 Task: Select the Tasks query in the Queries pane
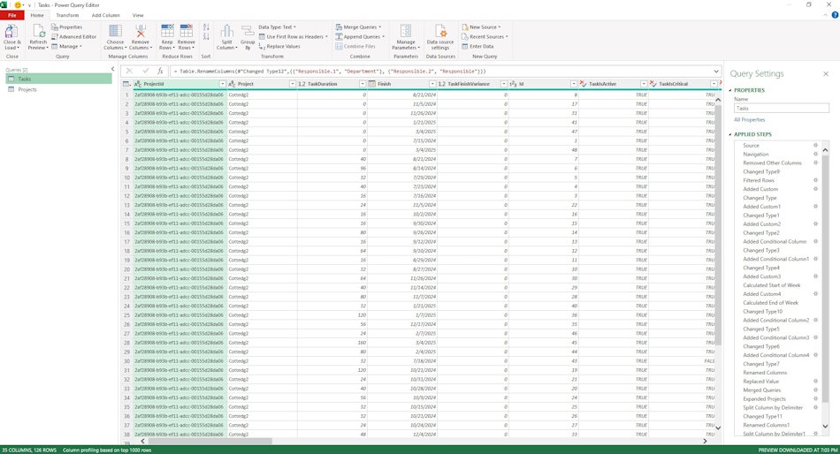pyautogui.click(x=59, y=79)
